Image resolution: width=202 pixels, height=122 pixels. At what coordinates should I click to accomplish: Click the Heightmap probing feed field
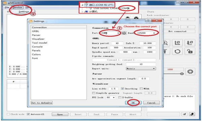pos(141,64)
